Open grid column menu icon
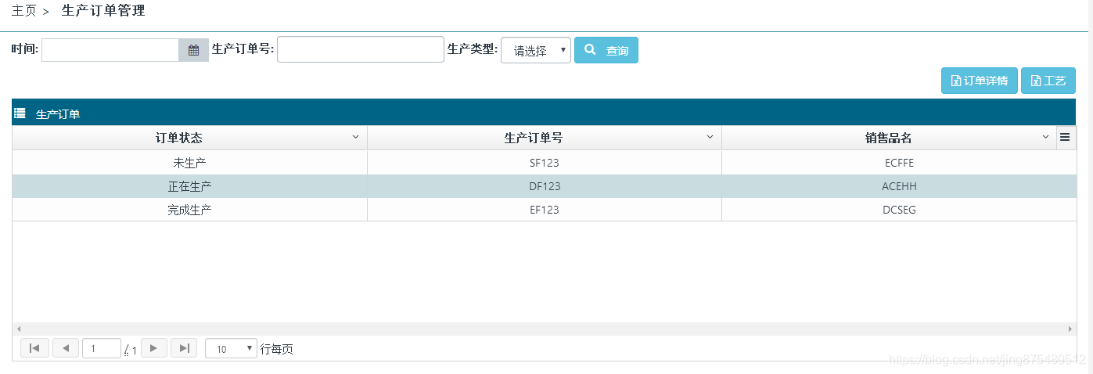The width and height of the screenshot is (1093, 374). tap(1065, 137)
